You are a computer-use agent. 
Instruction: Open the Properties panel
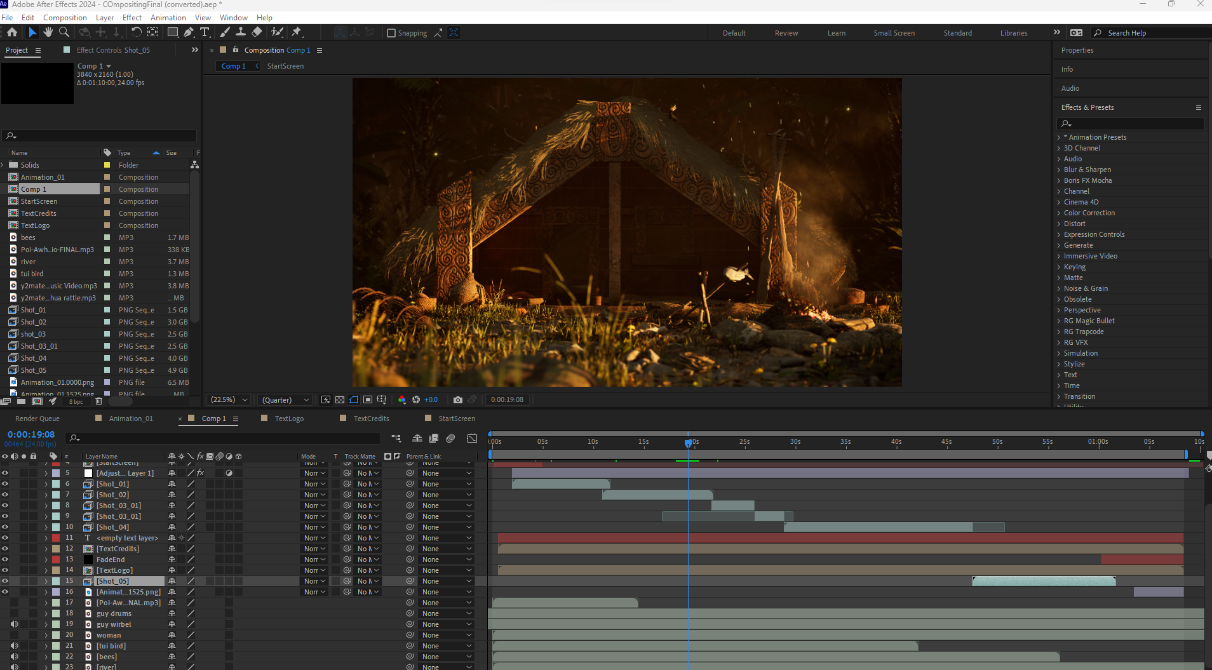(x=1077, y=50)
